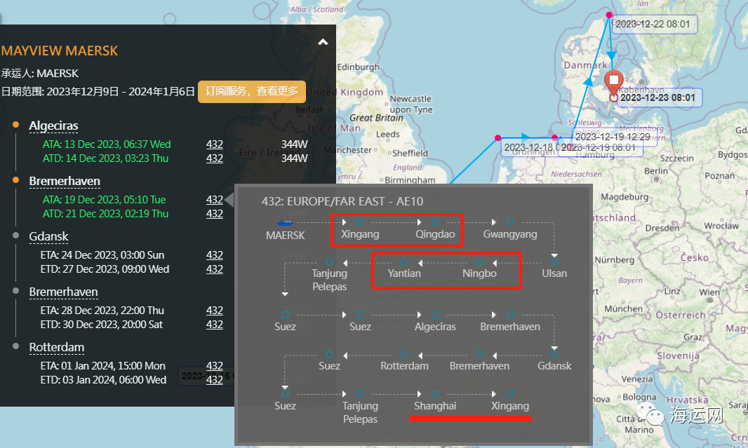748x448 pixels.
Task: Click service 432 link on Gdansk ETD row
Action: 215,269
